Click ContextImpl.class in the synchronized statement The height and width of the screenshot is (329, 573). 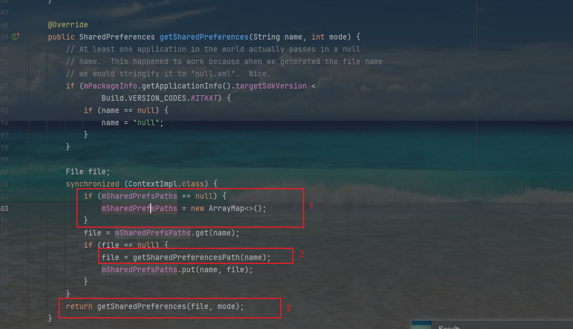tap(166, 184)
